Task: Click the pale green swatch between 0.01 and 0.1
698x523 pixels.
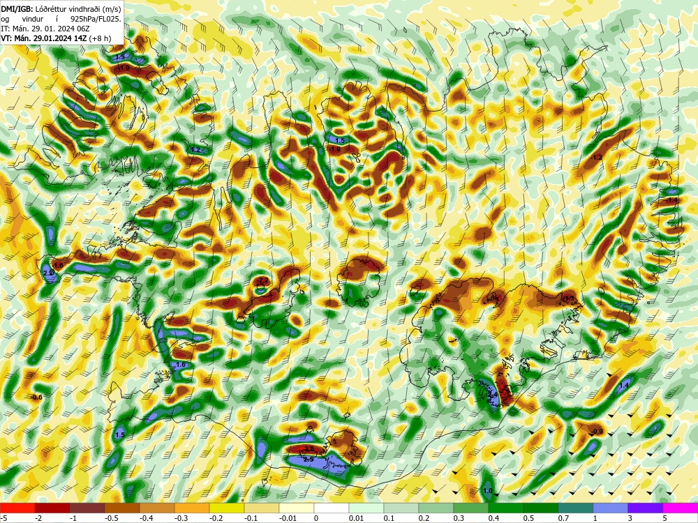Action: point(366,508)
